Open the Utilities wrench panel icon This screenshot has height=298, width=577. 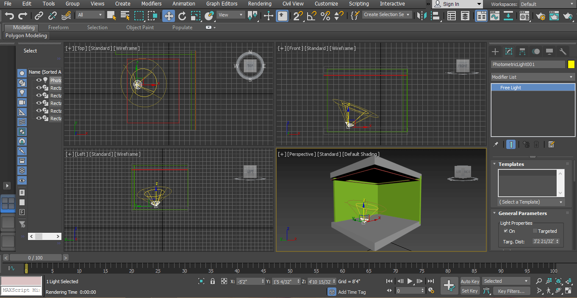pos(563,52)
